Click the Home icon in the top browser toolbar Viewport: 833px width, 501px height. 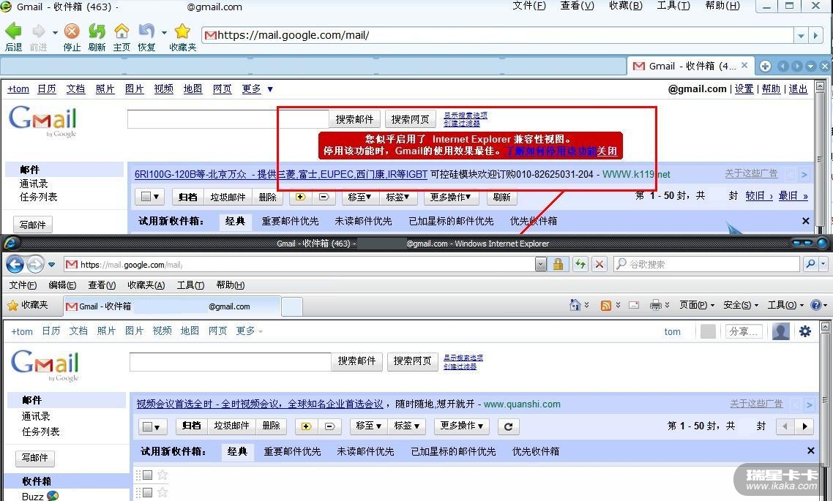[x=122, y=31]
